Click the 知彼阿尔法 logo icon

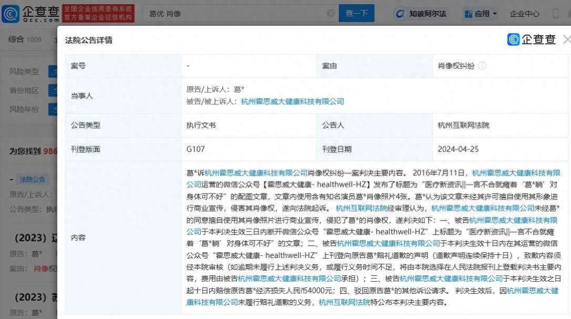[400, 14]
